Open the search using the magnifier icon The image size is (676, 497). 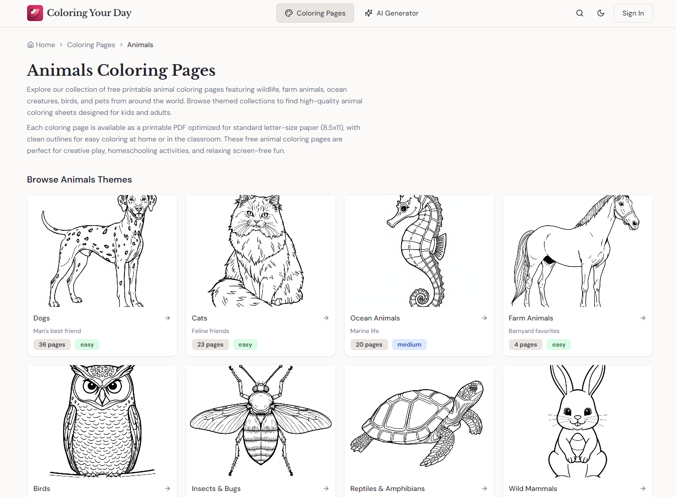pyautogui.click(x=579, y=13)
